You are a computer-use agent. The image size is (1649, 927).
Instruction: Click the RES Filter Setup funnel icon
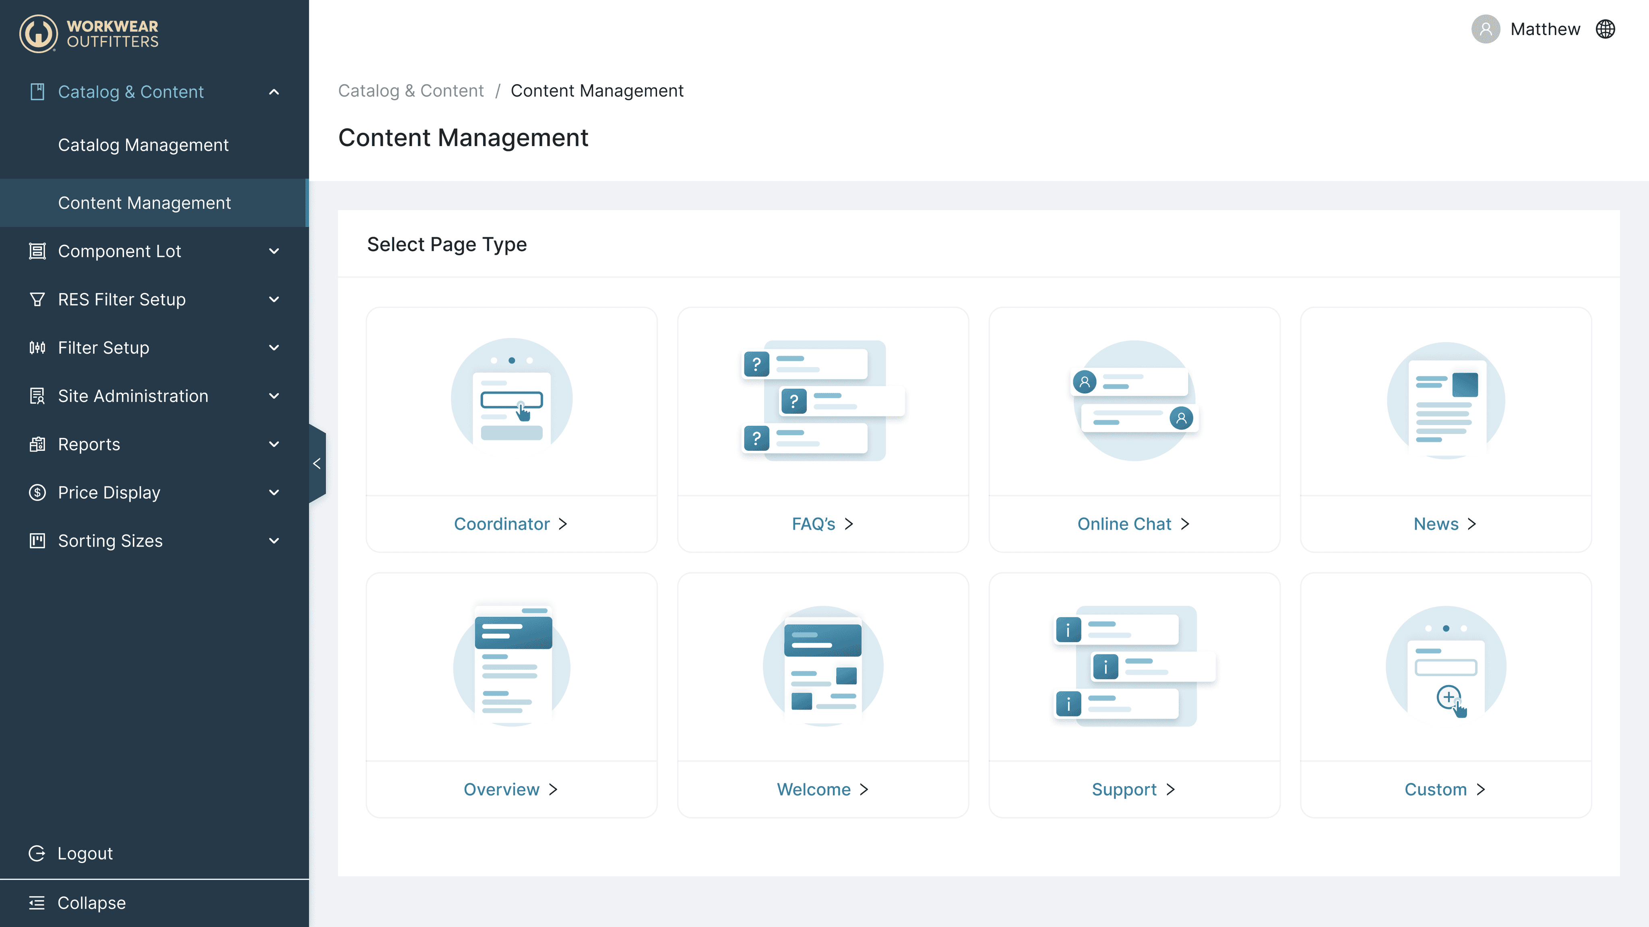tap(37, 299)
